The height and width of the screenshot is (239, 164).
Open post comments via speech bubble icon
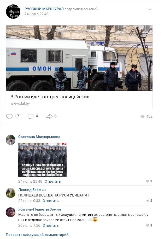pyautogui.click(x=30, y=116)
